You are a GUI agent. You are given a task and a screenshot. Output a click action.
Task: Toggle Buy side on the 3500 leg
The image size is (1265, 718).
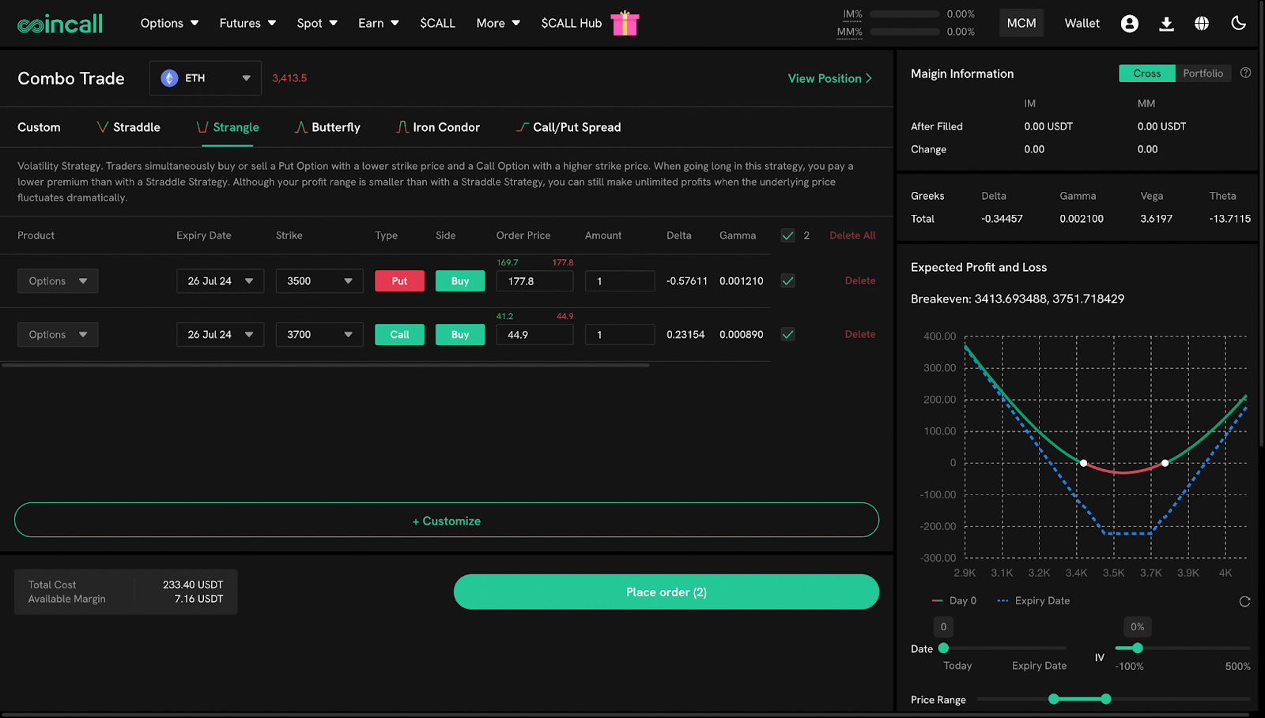[x=460, y=281]
